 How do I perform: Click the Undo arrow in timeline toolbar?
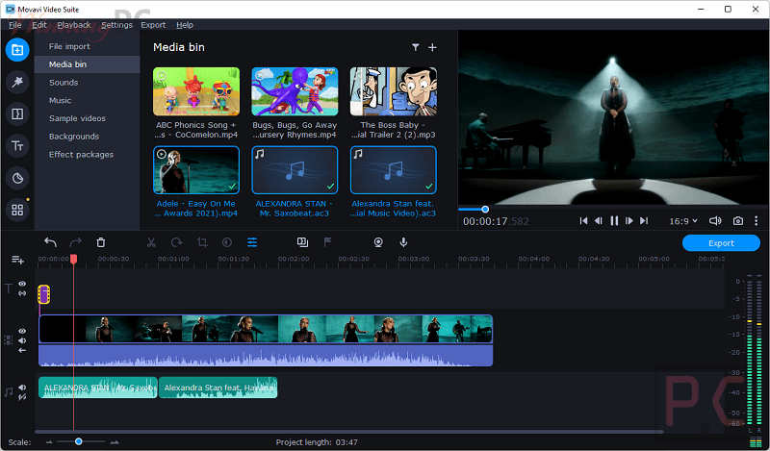[x=50, y=242]
